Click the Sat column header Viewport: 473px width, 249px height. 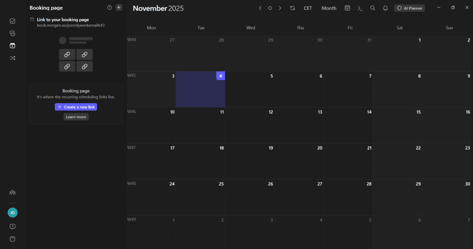coord(399,28)
